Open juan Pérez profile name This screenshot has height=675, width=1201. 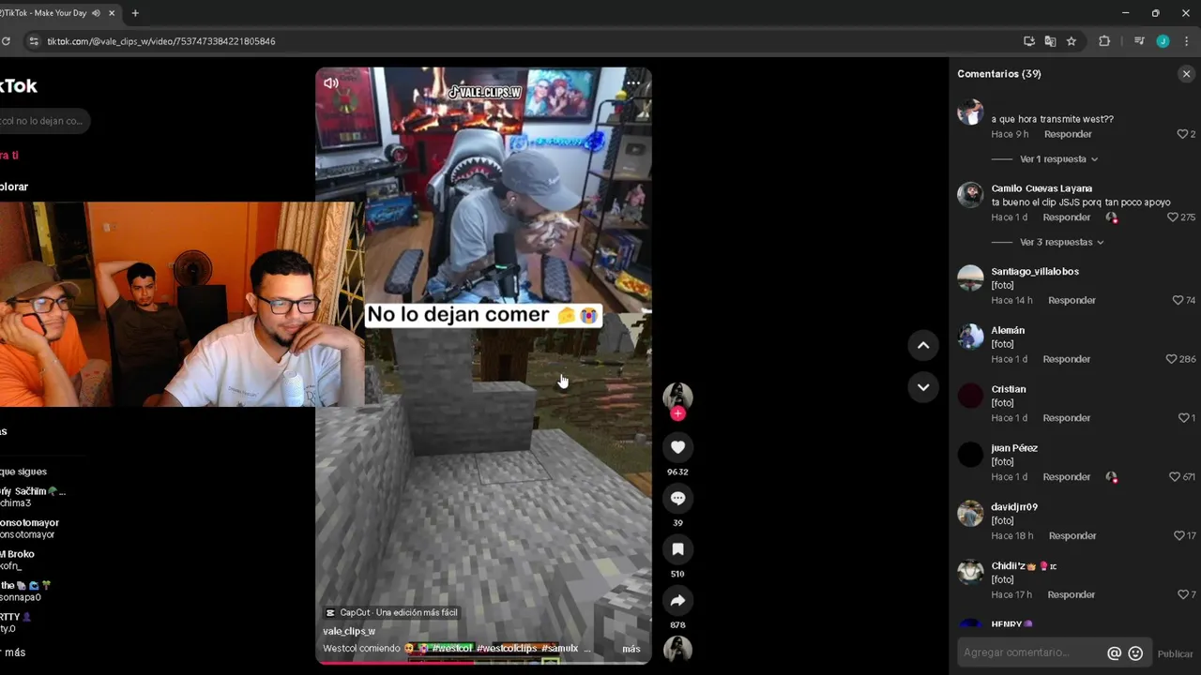tap(1014, 448)
